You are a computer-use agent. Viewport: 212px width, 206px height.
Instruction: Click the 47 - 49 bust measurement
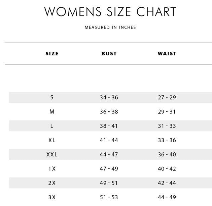109,169
